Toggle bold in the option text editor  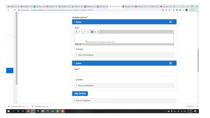pyautogui.click(x=76, y=32)
